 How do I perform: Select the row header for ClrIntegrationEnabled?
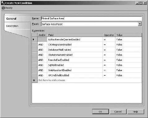34,45
